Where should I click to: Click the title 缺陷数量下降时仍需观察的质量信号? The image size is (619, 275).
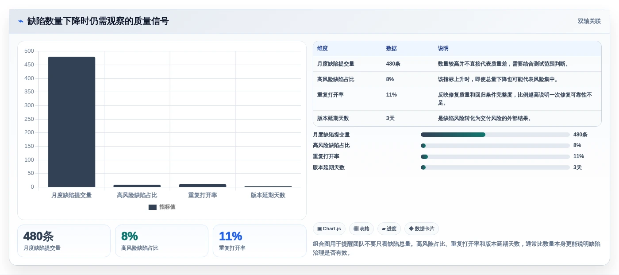98,21
